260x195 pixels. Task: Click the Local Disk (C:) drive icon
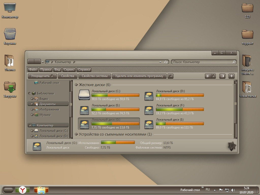pos(84,94)
